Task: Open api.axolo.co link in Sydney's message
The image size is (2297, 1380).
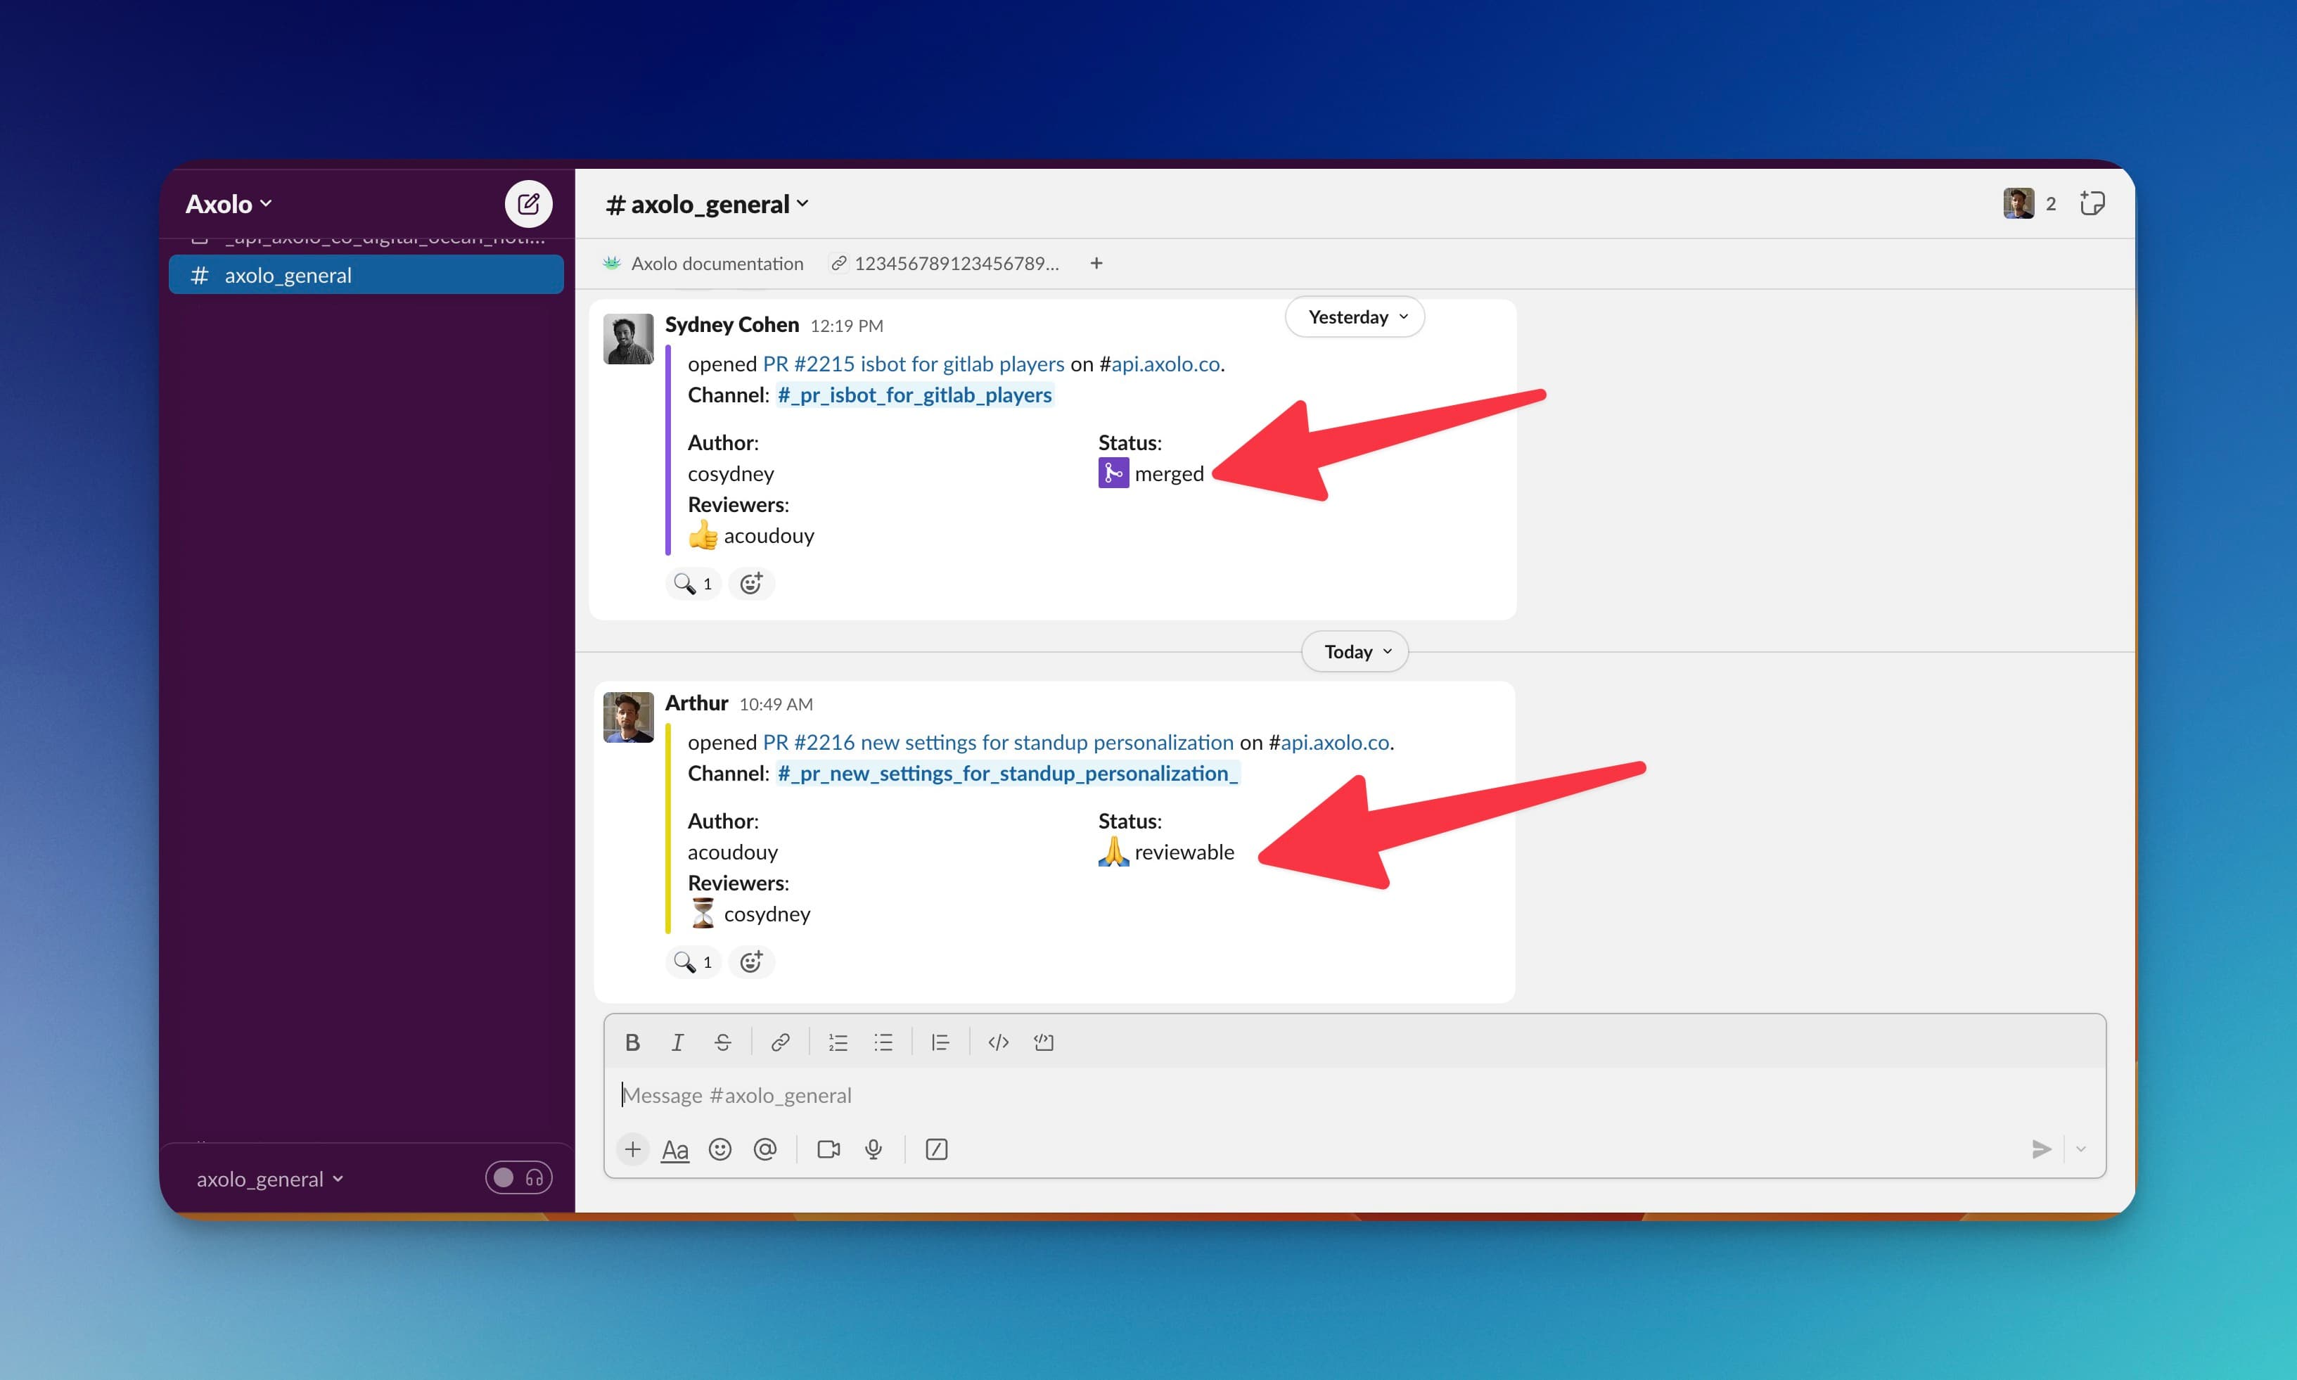Action: 1165,364
